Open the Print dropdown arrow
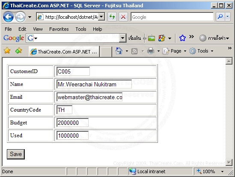 pos(158,51)
